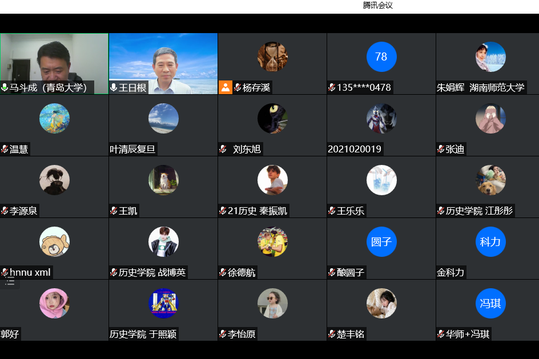Click muted mic icon beside 历史学院 战博英
The width and height of the screenshot is (539, 359).
114,272
